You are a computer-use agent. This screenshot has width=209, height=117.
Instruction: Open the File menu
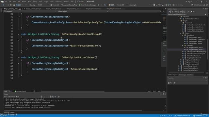pyautogui.click(x=6, y=2)
